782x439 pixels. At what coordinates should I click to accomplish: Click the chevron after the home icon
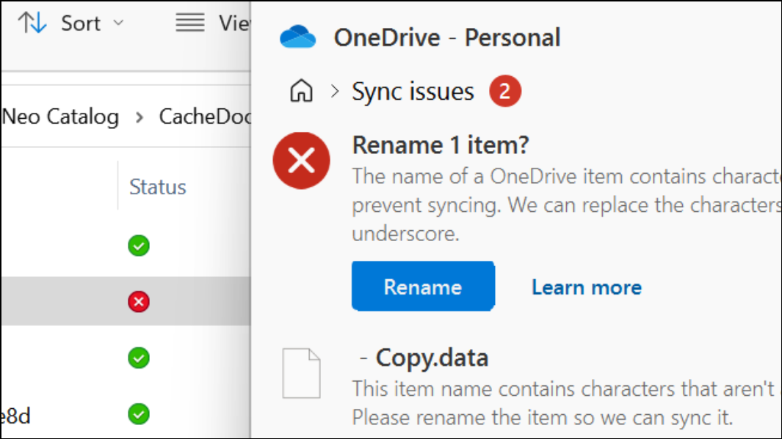tap(333, 90)
